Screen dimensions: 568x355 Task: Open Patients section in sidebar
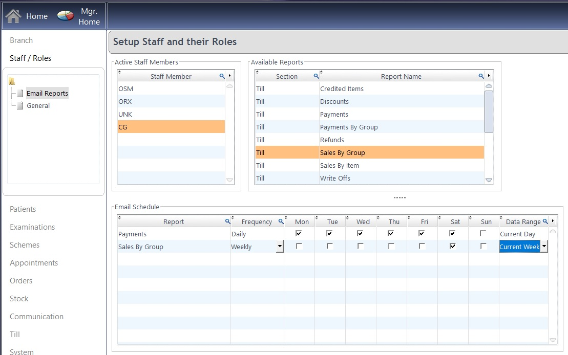[x=23, y=209]
